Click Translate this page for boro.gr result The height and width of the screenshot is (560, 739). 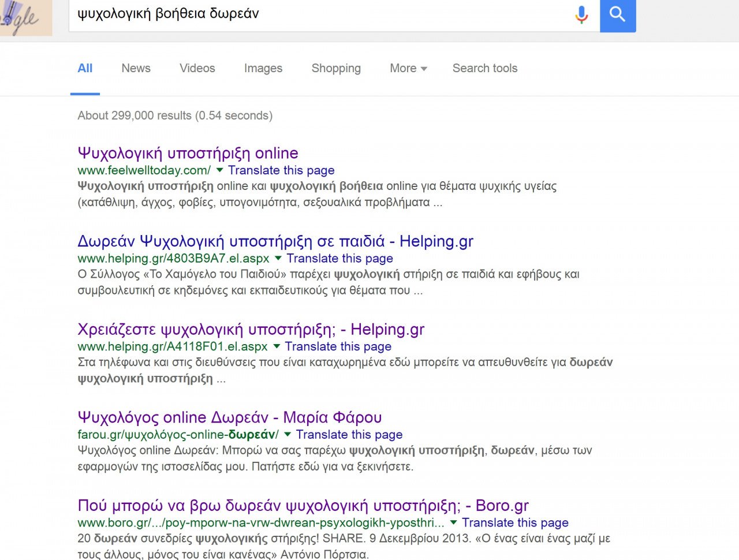coord(515,522)
